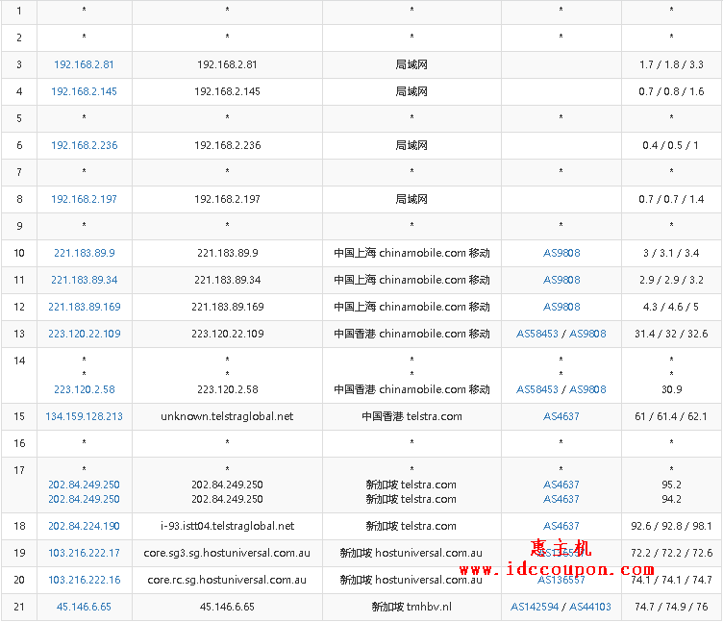
Task: Open the 223.120.2.58 IP link
Action: pos(84,389)
